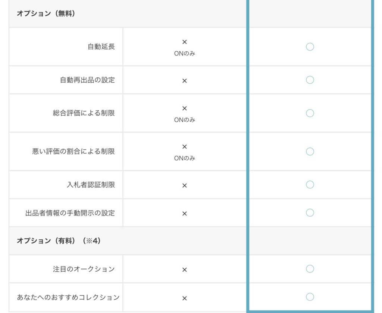Click the あなたへのおすすめコレクション label
This screenshot has width=382, height=313.
point(68,297)
